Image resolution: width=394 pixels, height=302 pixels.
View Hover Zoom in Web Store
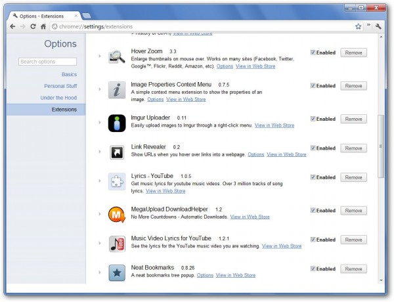coord(255,66)
